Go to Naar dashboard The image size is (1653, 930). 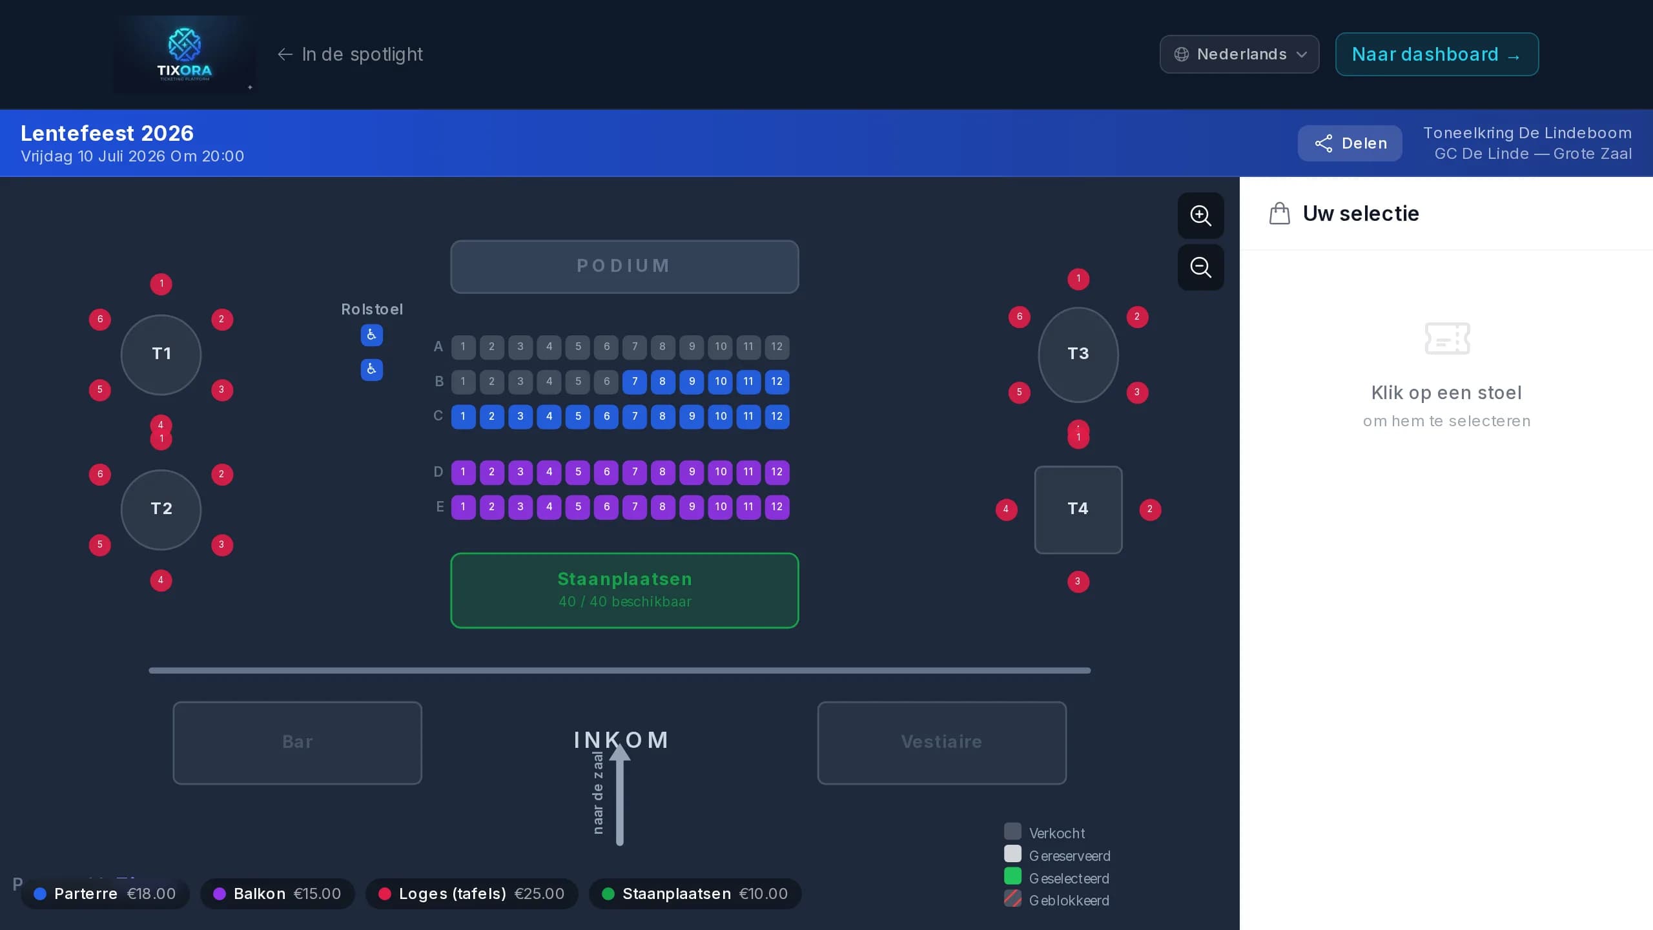[x=1437, y=54]
